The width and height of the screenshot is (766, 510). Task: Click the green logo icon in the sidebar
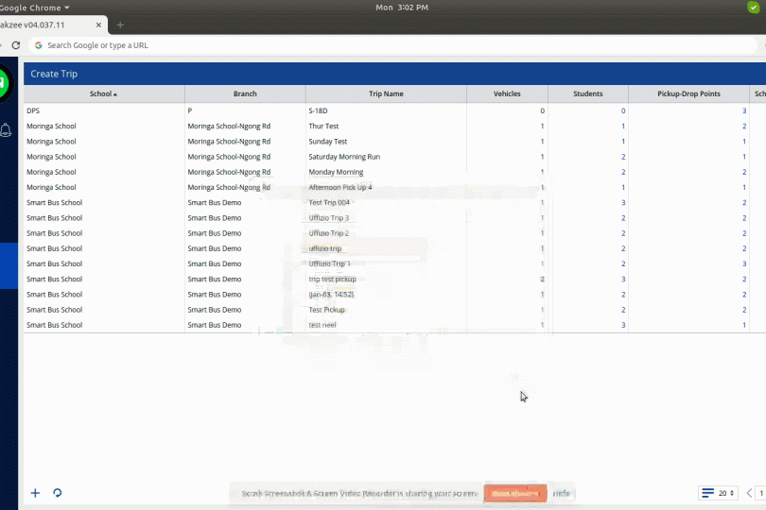point(4,85)
